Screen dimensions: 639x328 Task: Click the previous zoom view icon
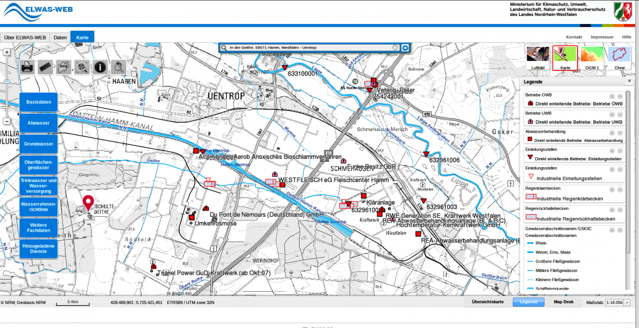pos(119,67)
